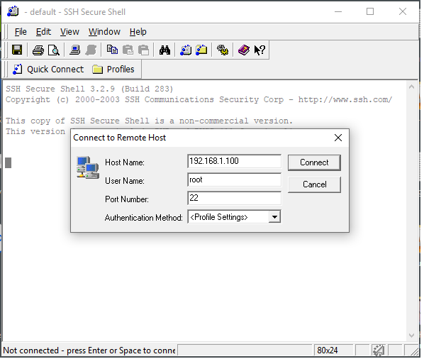This screenshot has height=359, width=424.
Task: Click the Paste Selection icon left of binoculars
Action: [x=144, y=50]
